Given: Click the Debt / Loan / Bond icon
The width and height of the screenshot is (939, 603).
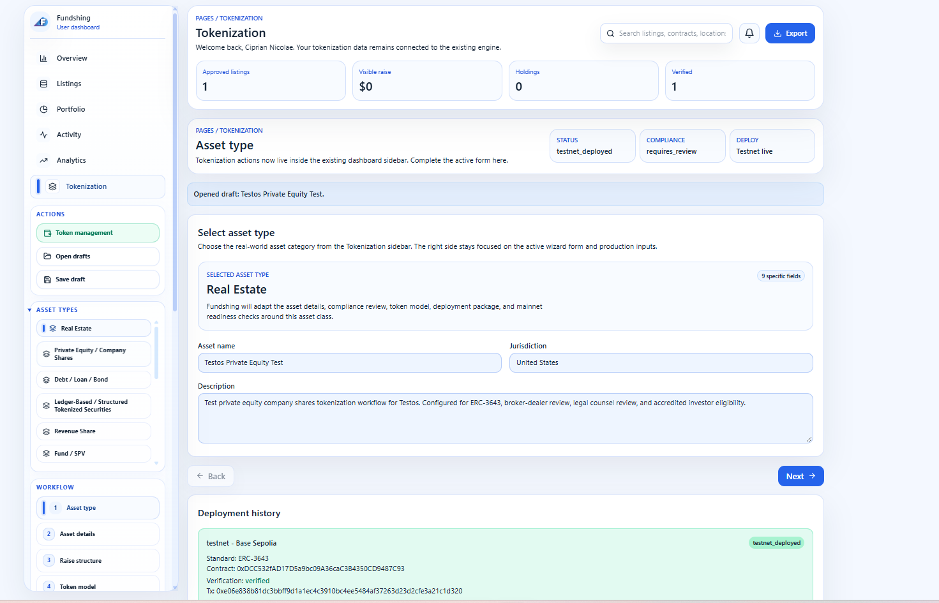Looking at the screenshot, I should coord(47,380).
